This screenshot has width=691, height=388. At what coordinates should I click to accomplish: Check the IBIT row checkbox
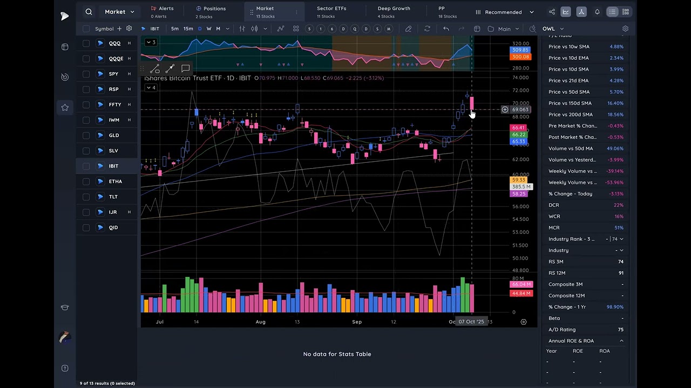86,166
